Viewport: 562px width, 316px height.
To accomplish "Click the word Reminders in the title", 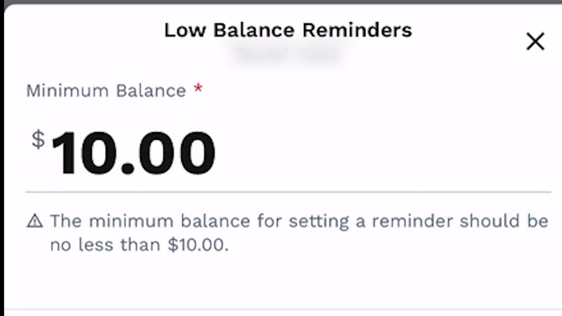I will click(x=357, y=30).
